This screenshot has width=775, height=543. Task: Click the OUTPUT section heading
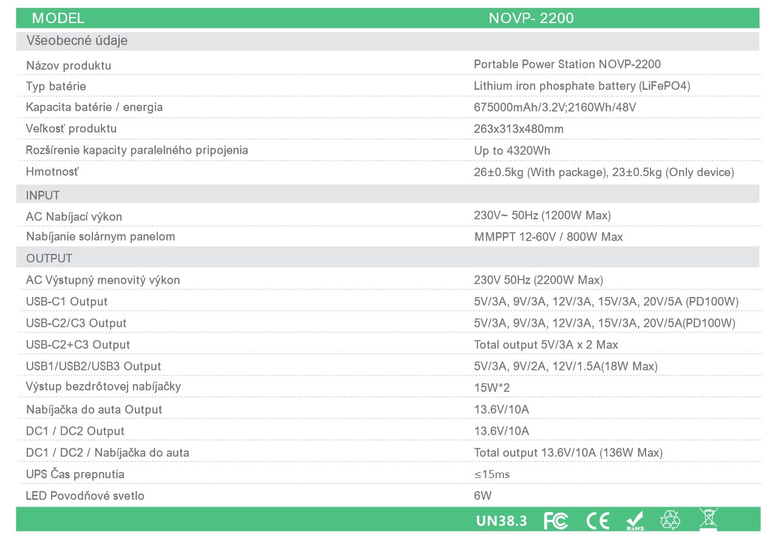point(49,258)
